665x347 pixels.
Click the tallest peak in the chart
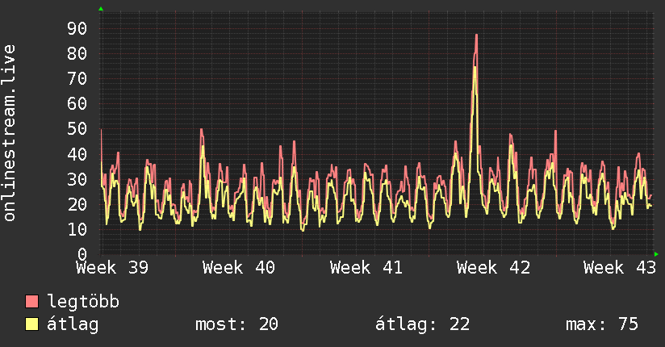click(476, 36)
